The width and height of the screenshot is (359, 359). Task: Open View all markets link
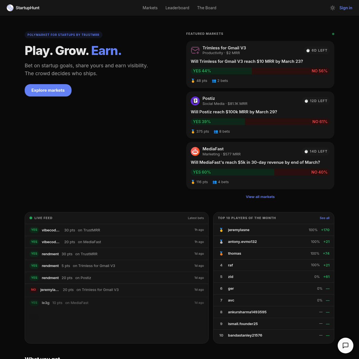(260, 197)
